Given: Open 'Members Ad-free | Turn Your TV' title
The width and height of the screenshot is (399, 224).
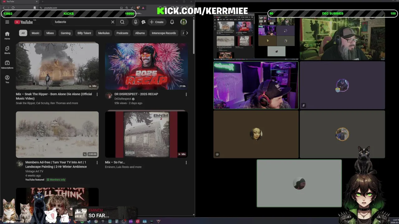Looking at the screenshot, I should [x=56, y=164].
